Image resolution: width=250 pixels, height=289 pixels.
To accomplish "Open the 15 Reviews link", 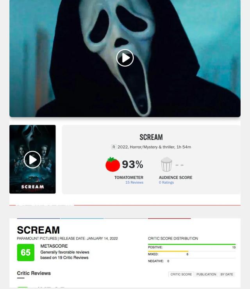I will (134, 182).
